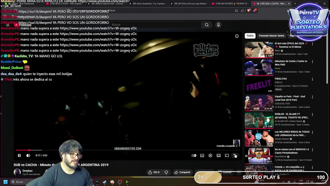Open El 4x4 más ÉPICO del 2024 thumbnail
Screen dimensions: 330x186
coord(259,50)
